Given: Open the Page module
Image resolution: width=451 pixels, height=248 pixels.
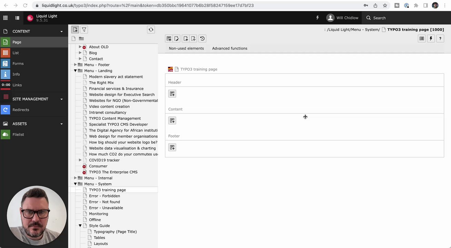Looking at the screenshot, I should click(34, 42).
